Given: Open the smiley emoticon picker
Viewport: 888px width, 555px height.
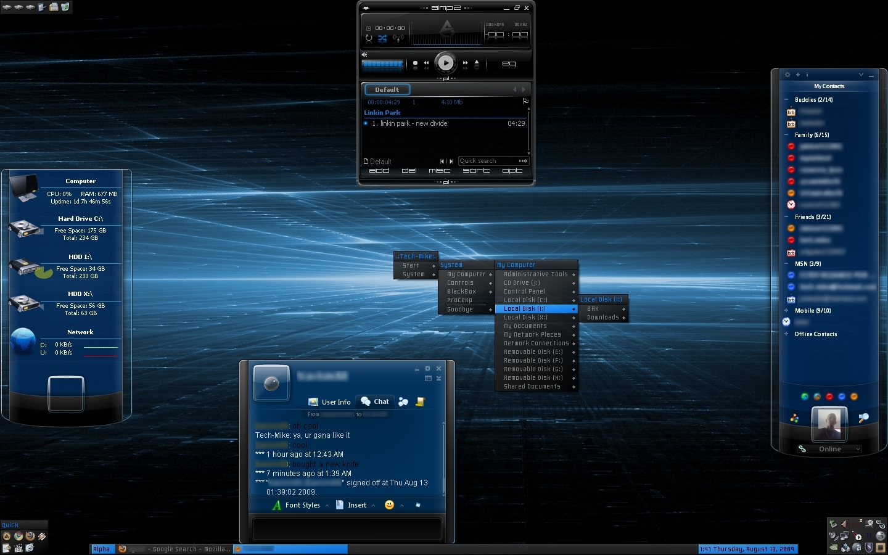Looking at the screenshot, I should click(389, 505).
